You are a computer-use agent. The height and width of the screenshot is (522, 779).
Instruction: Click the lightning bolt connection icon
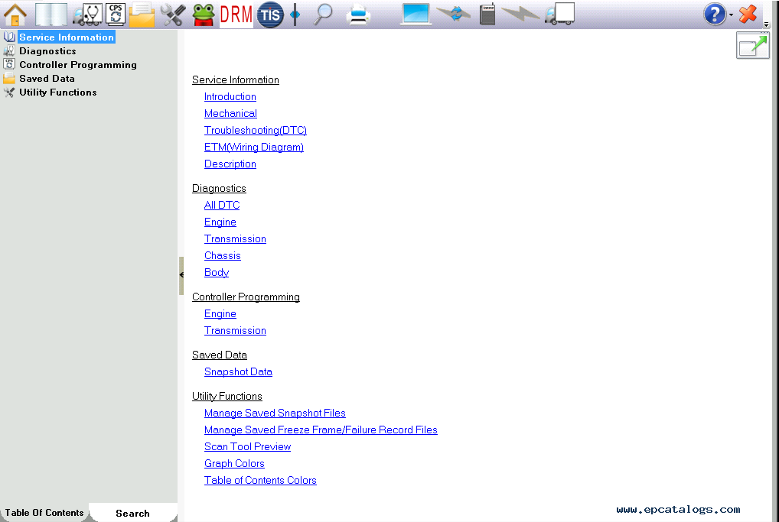click(520, 14)
